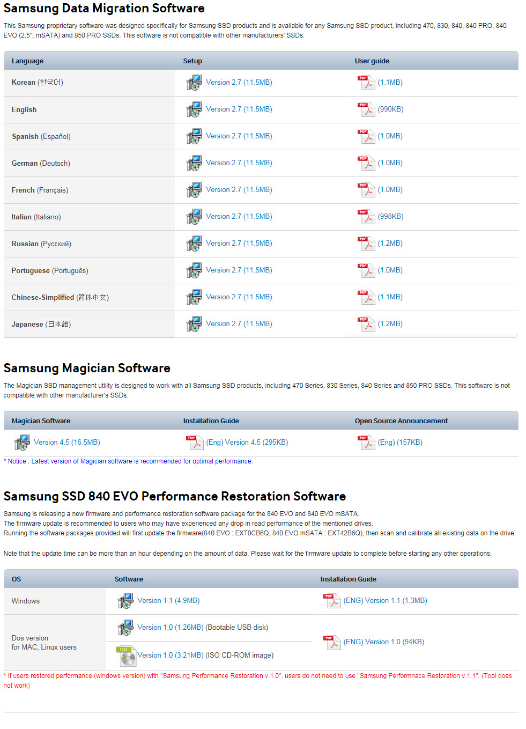526x729 pixels.
Task: Click the Samsung Magician Software heading
Action: point(87,368)
